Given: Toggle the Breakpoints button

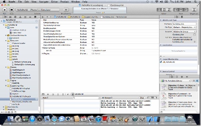Looking at the screenshot, I should point(66,10).
